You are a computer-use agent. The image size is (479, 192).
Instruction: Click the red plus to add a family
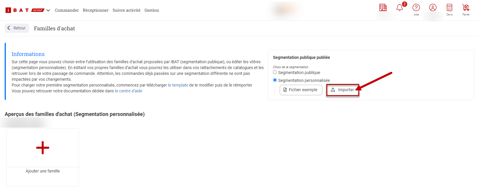click(43, 148)
